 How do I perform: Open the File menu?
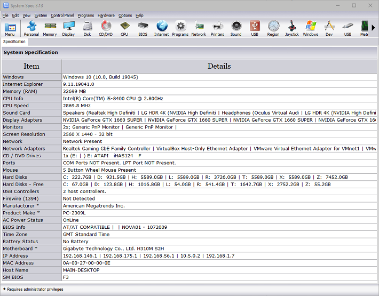point(5,15)
